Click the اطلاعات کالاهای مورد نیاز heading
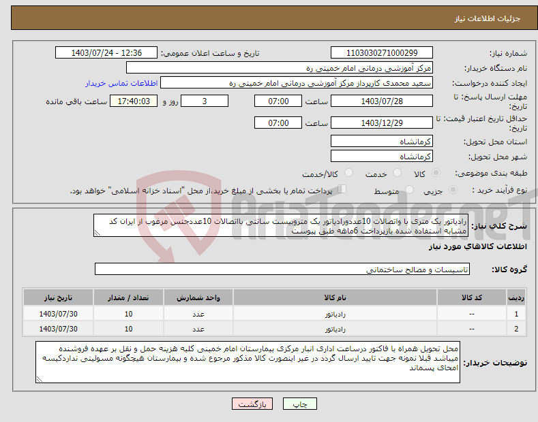The image size is (538, 422). (477, 246)
